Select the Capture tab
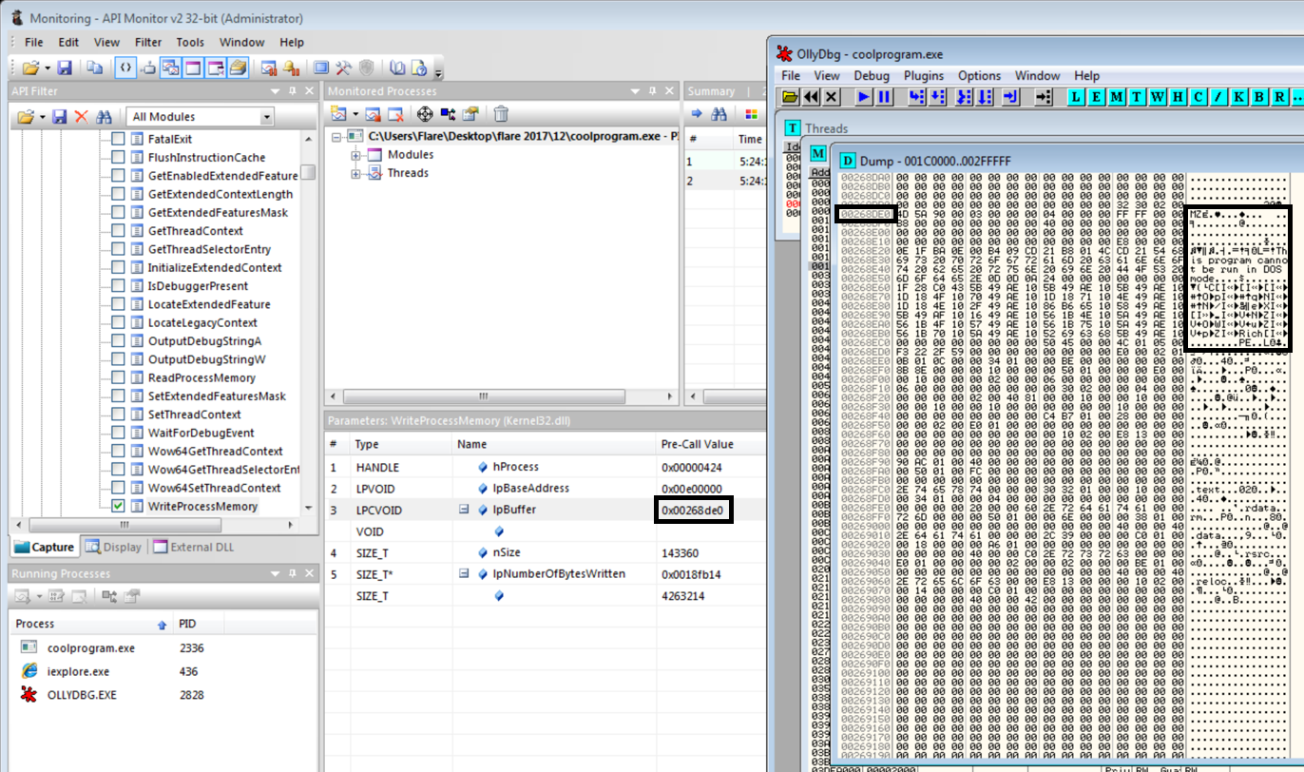The image size is (1304, 772). click(45, 547)
